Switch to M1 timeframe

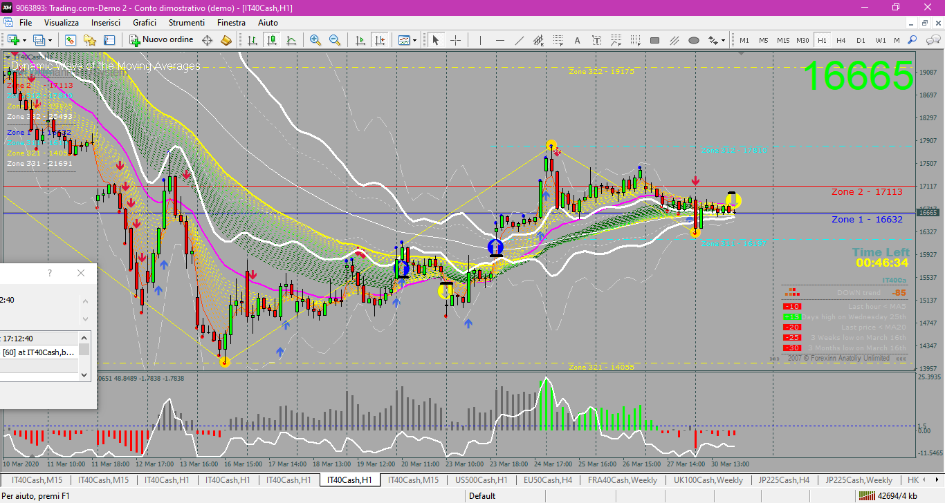click(744, 40)
